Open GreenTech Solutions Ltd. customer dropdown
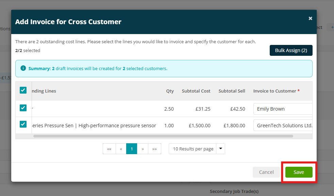The width and height of the screenshot is (334, 196). (283, 126)
